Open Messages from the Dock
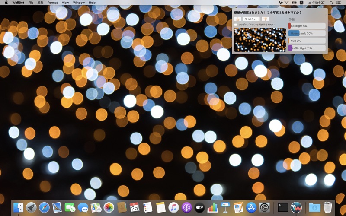Viewport: 346px width, 216px height. 83,207
